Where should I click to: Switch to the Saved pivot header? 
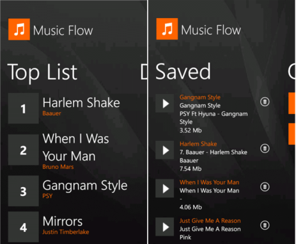183,72
